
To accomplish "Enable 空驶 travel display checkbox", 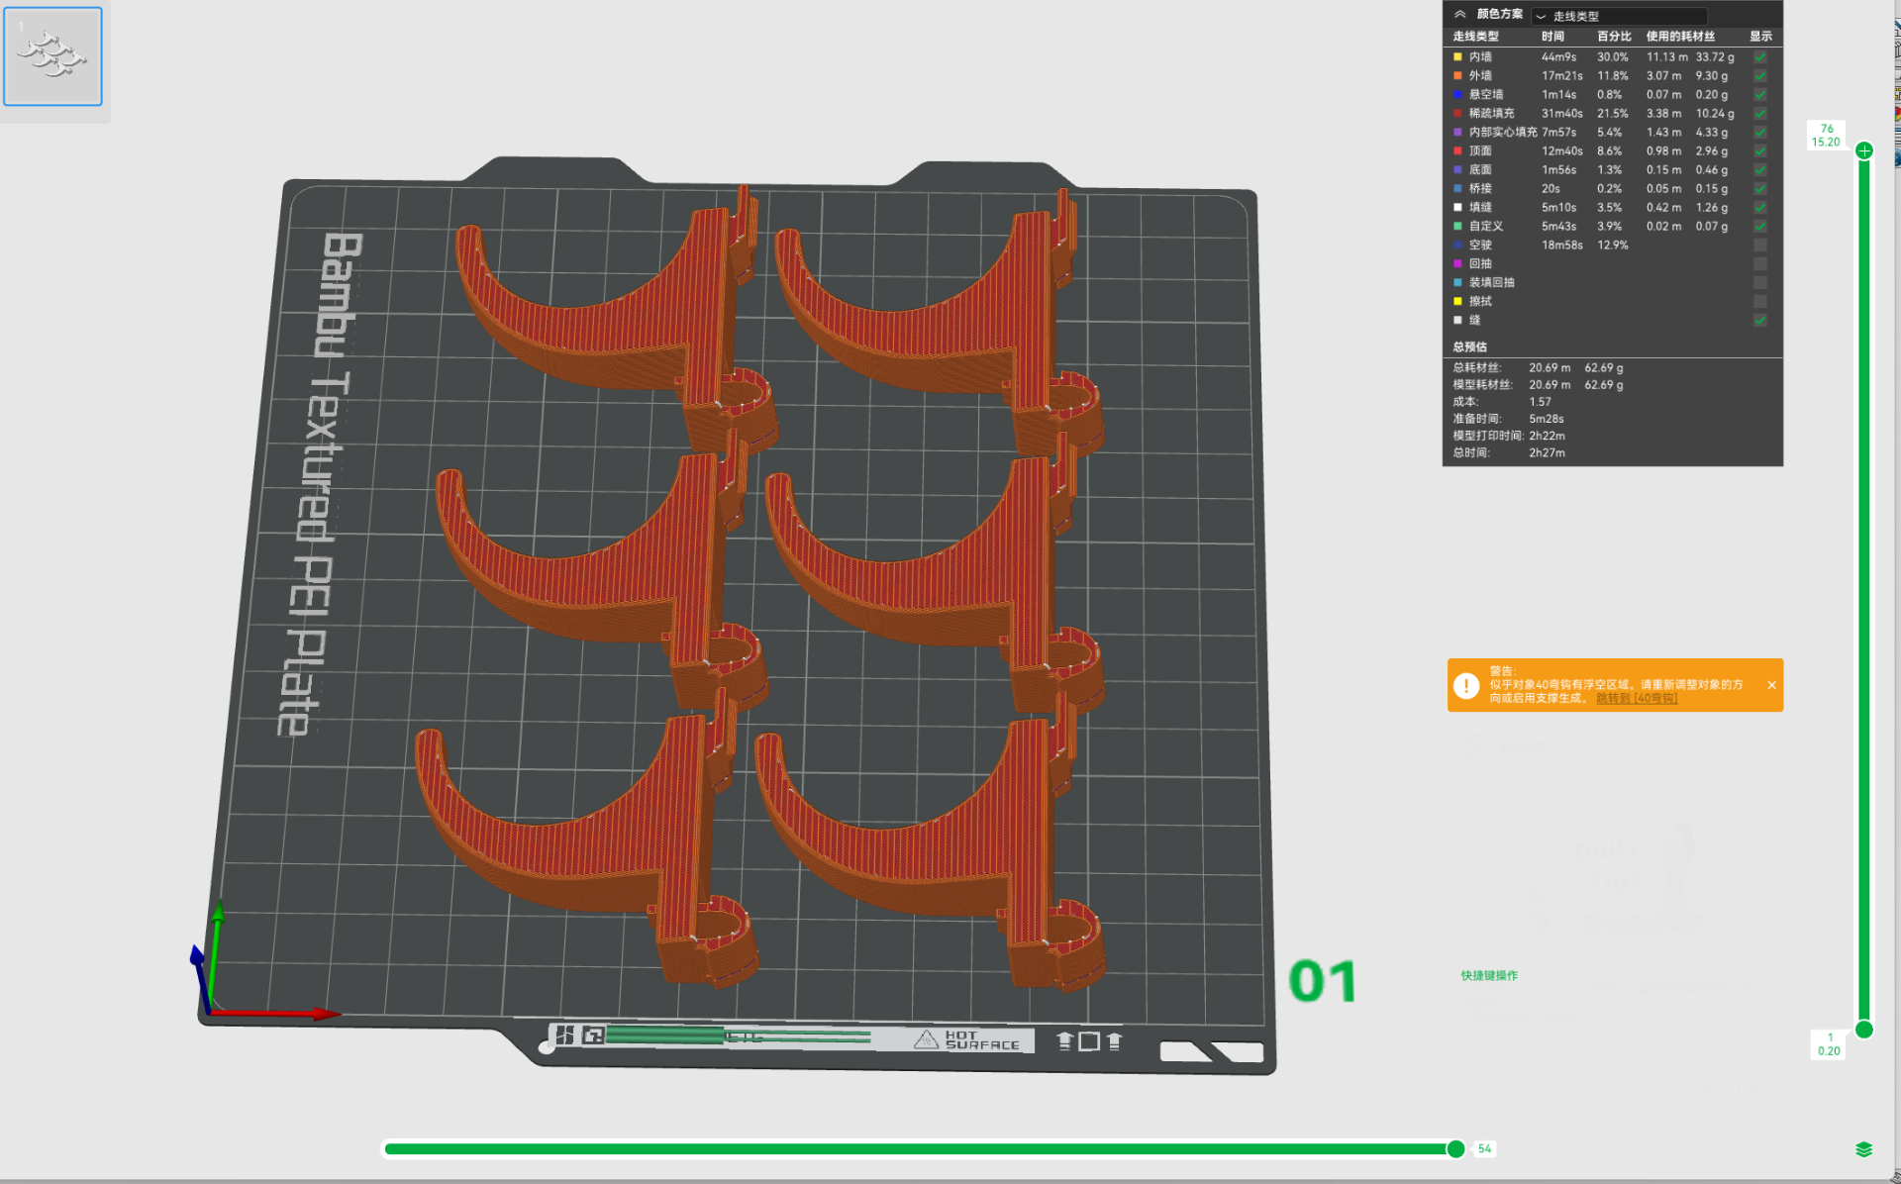I will (x=1760, y=246).
